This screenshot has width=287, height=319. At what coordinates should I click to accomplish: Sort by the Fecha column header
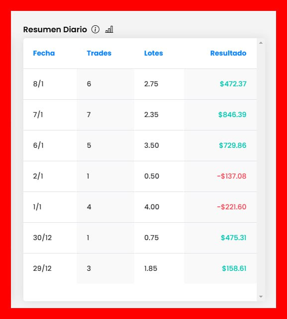(x=44, y=53)
